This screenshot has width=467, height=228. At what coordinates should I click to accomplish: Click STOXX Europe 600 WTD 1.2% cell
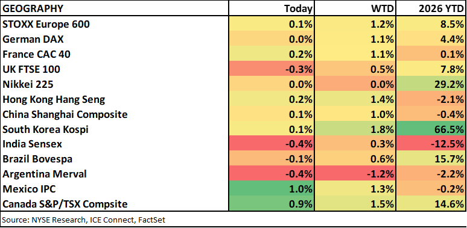coord(355,24)
